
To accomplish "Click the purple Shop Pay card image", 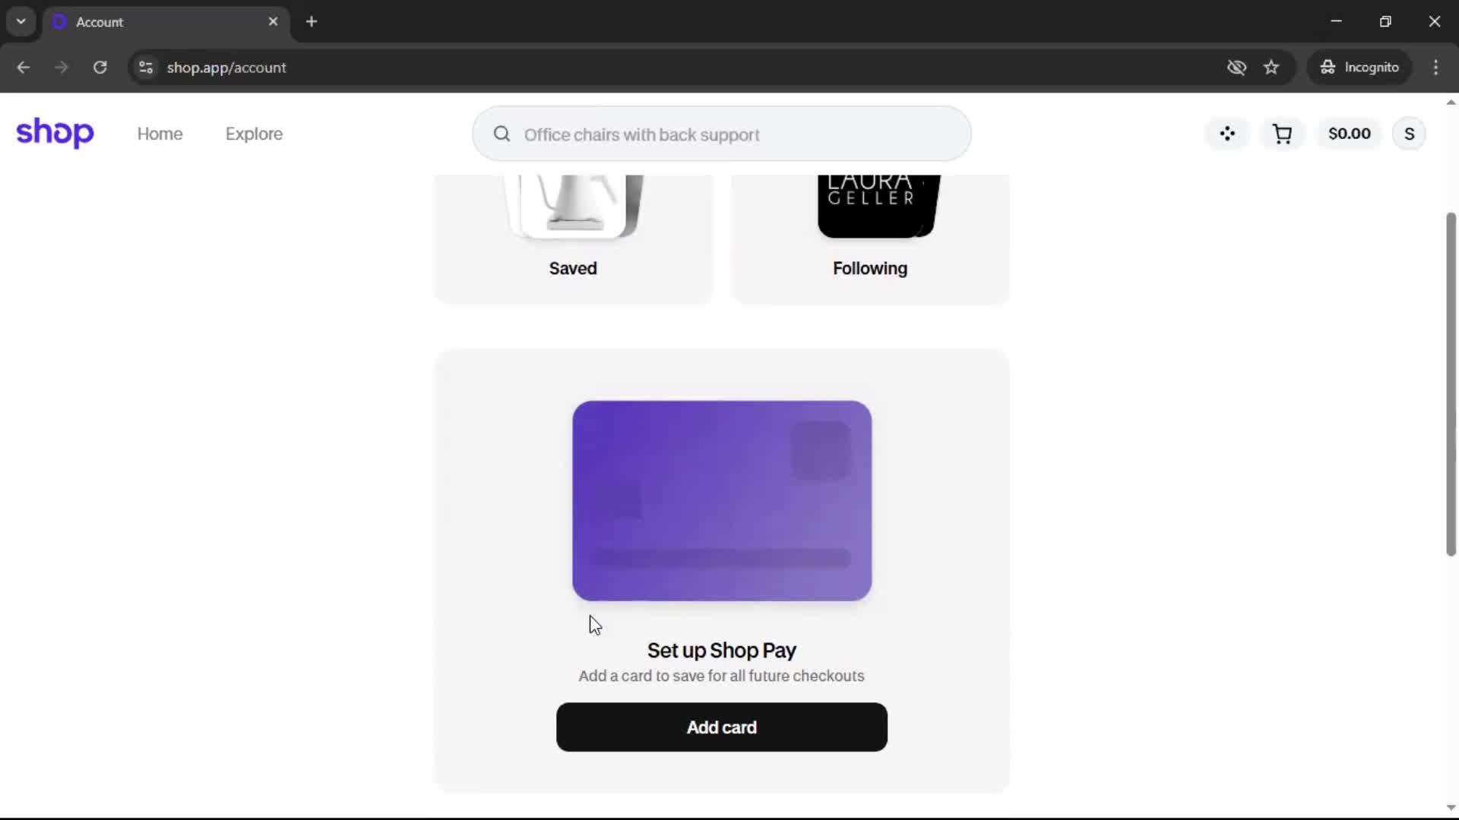I will [x=721, y=500].
